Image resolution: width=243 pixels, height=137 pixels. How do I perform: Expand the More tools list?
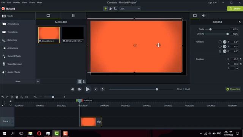coord(18,81)
